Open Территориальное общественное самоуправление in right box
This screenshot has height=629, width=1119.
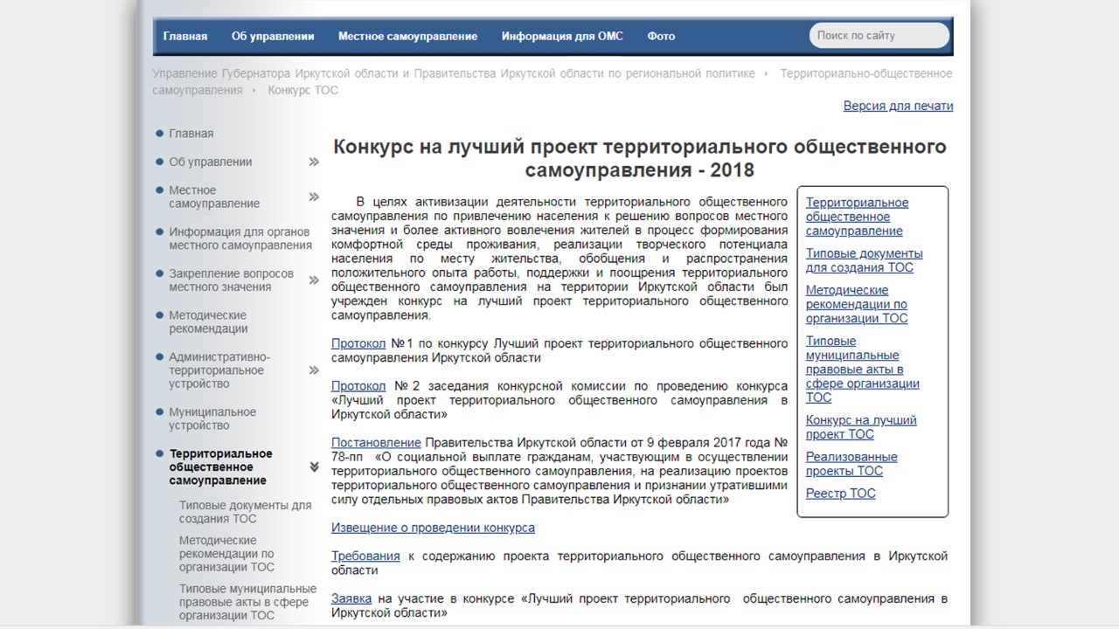pyautogui.click(x=857, y=217)
